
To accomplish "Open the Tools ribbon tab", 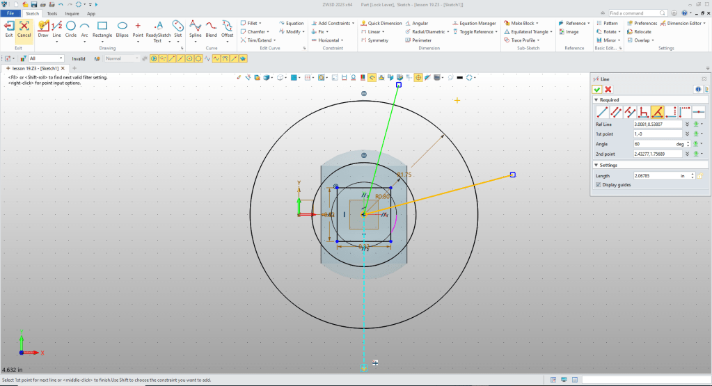I will [x=52, y=13].
